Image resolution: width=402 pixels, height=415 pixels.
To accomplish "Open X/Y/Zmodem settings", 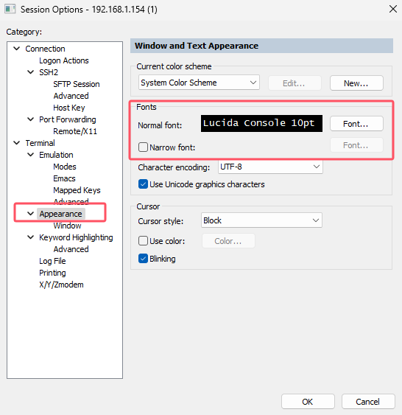I will tap(61, 285).
